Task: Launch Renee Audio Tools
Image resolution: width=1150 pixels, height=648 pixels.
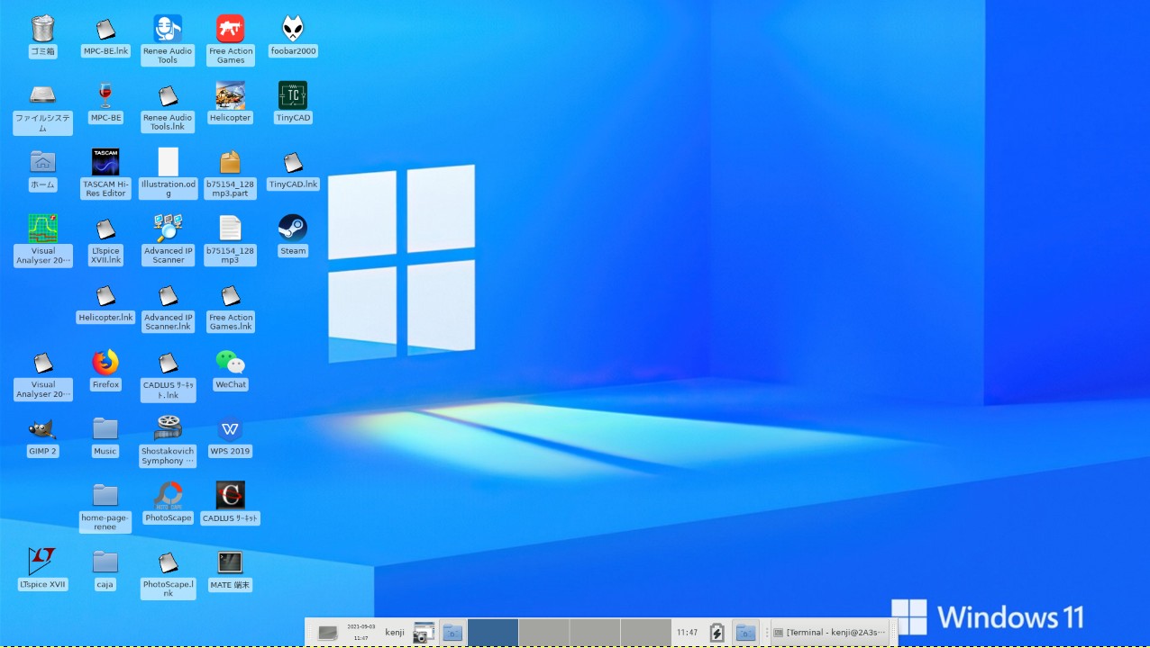Action: [167, 27]
